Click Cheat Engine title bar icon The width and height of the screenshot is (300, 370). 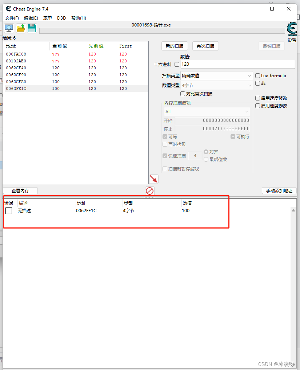click(x=8, y=9)
